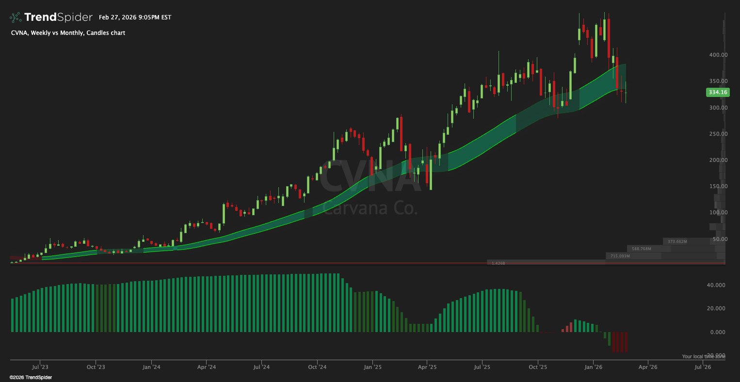Click the 40.000 indicator axis label
Image resolution: width=740 pixels, height=382 pixels.
pyautogui.click(x=716, y=285)
